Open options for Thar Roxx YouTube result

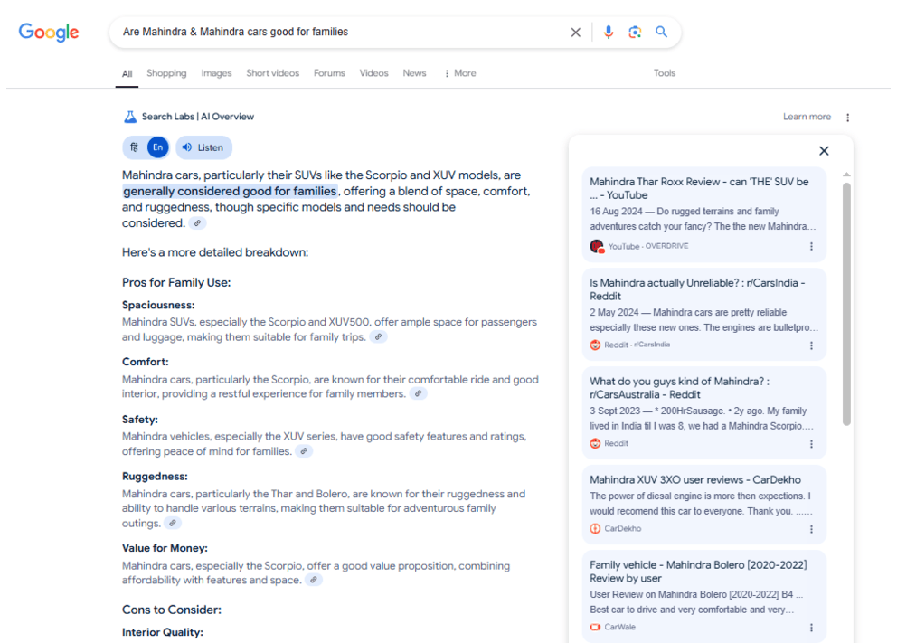coord(811,247)
